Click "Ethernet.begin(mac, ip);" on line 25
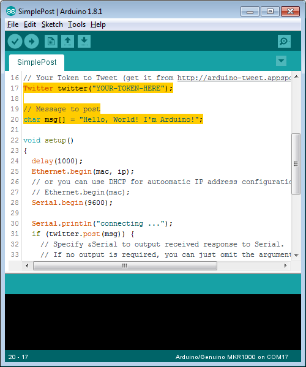Image resolution: width=306 pixels, height=367 pixels. [x=83, y=171]
